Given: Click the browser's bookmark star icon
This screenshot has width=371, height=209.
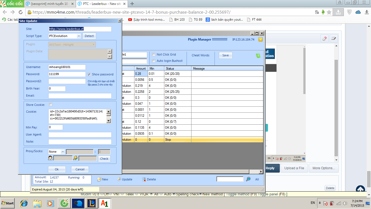Looking at the screenshot, I should click(x=329, y=12).
